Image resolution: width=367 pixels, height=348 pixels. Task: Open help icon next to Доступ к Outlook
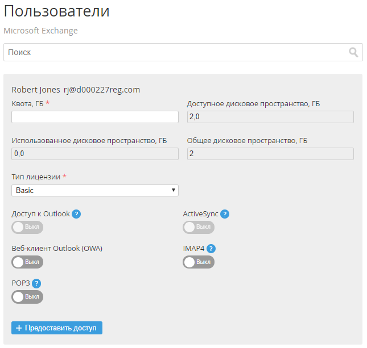click(x=76, y=214)
